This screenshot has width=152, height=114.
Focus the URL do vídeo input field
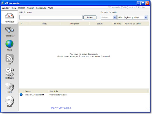tap(51, 17)
